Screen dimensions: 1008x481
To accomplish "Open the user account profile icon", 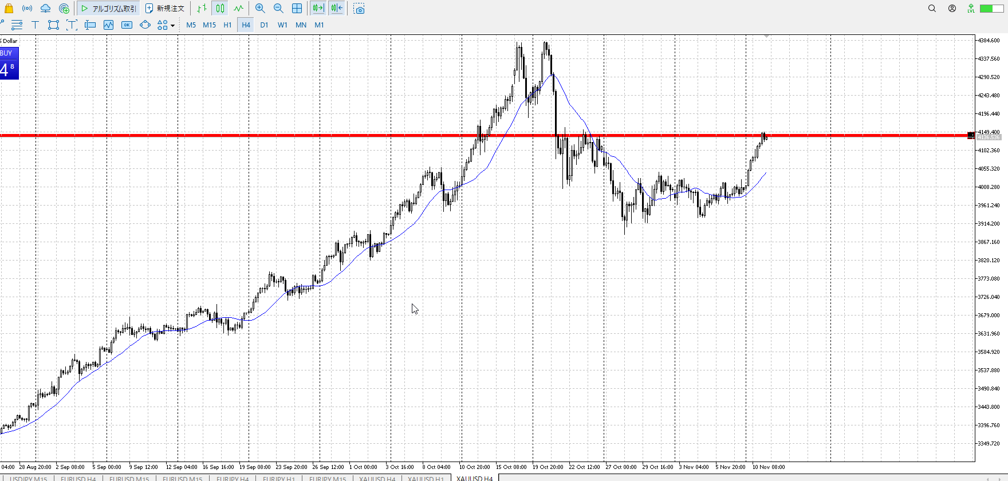I will tap(952, 9).
